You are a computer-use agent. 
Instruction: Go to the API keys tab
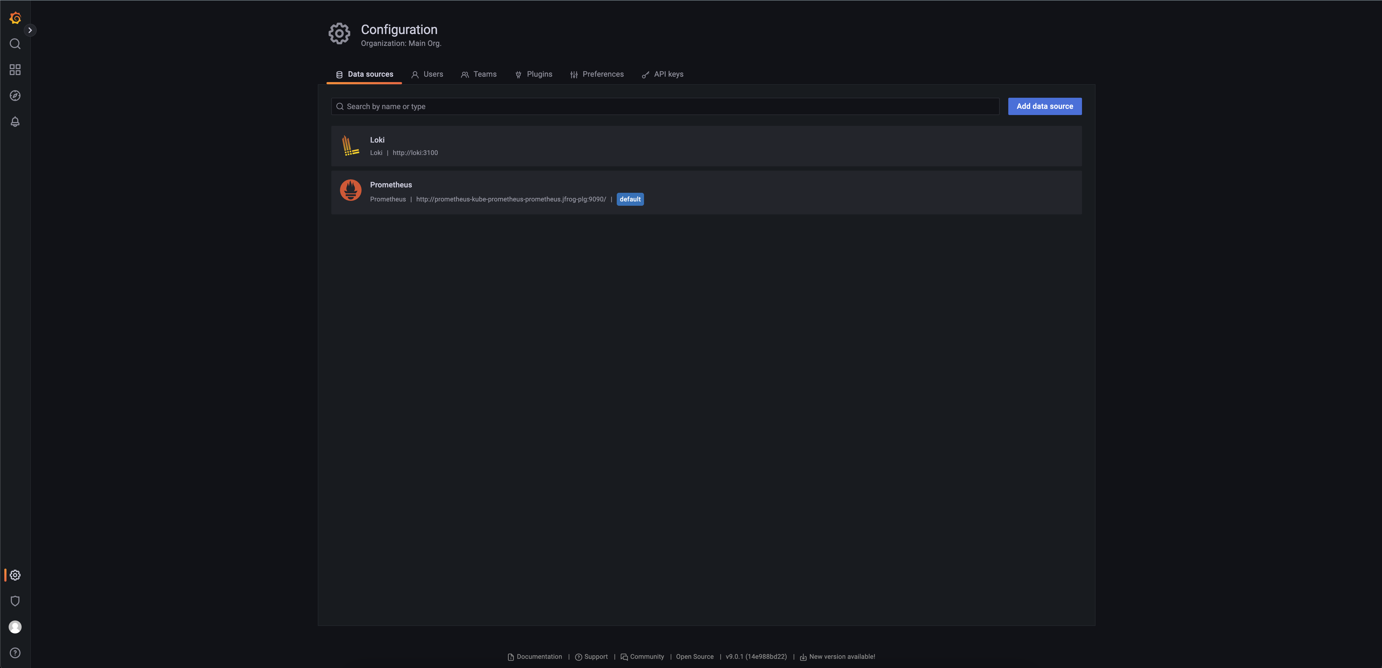pos(663,74)
